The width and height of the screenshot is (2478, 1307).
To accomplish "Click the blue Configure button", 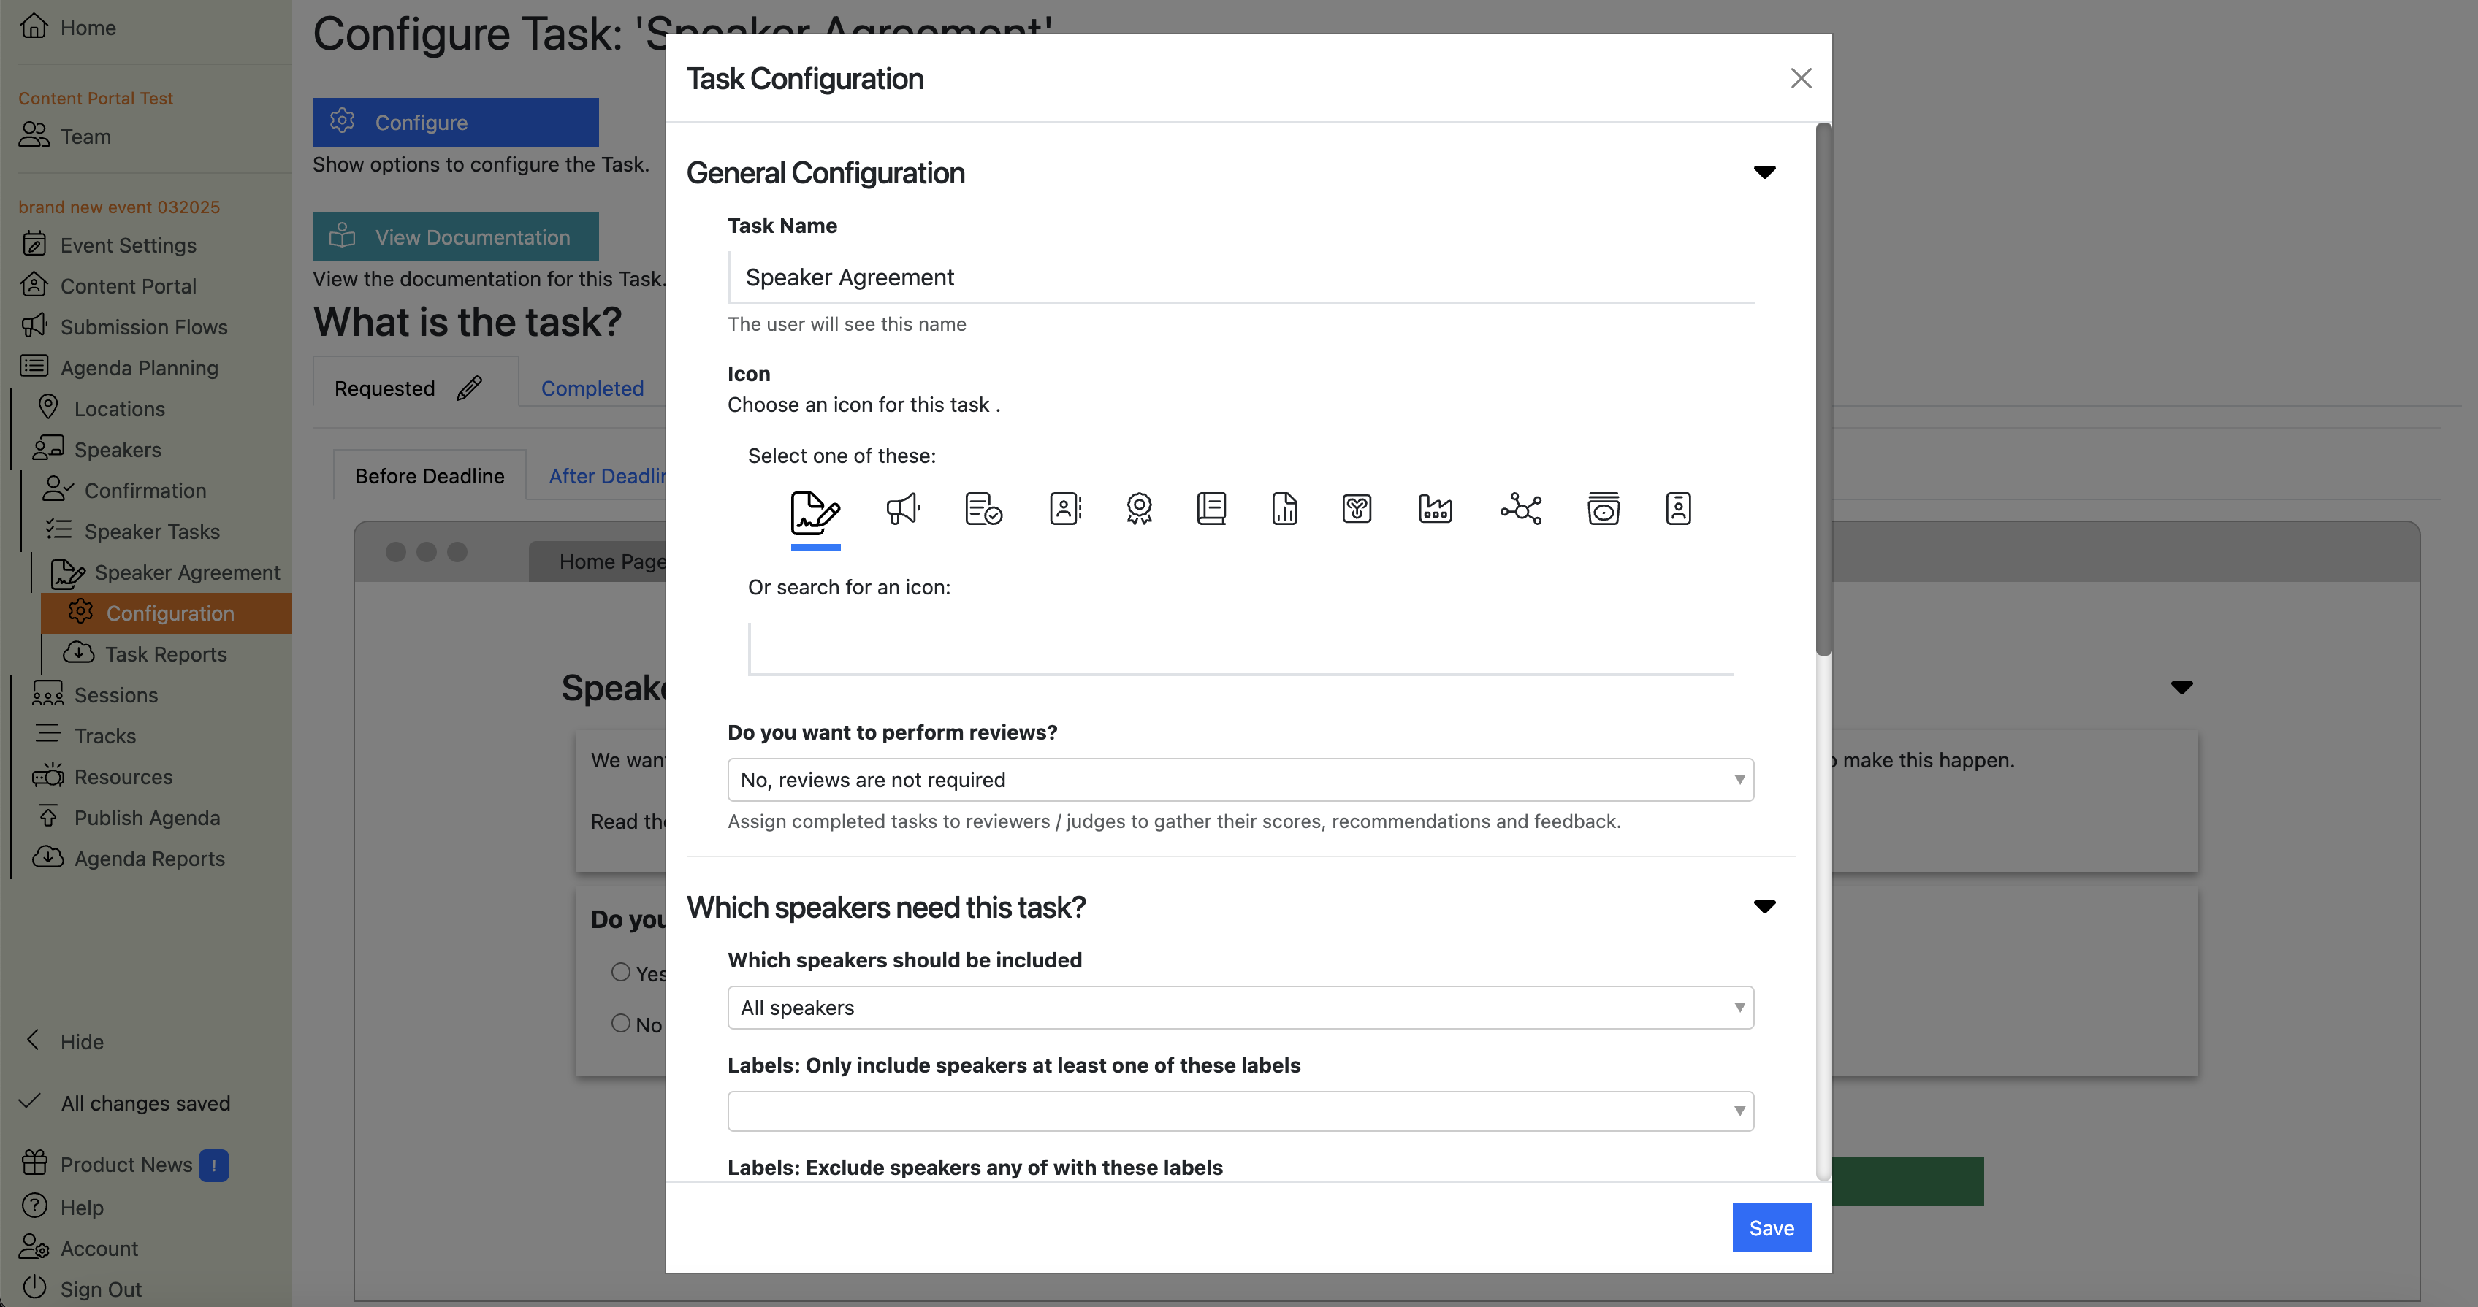I will tap(455, 122).
